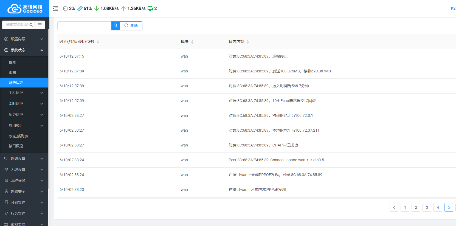Select current page 5
Viewport: 456px width, 226px height.
coord(449,207)
